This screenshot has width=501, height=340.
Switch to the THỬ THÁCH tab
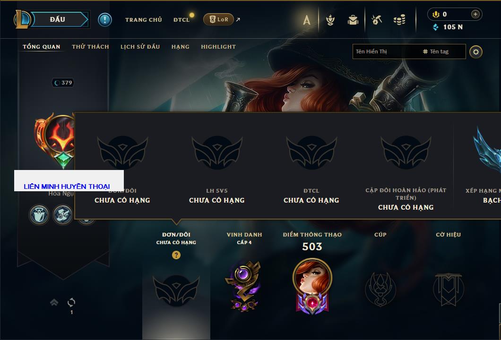[x=90, y=47]
